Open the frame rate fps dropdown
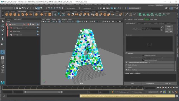Image resolution: width=179 pixels, height=101 pixels. coord(153,92)
